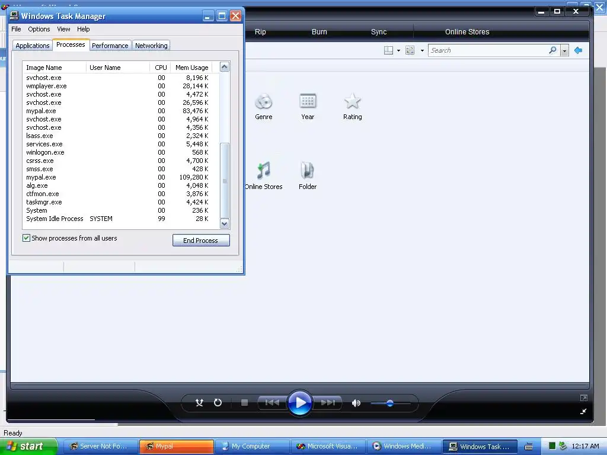
Task: Click the volume slider in Media Player
Action: 390,403
